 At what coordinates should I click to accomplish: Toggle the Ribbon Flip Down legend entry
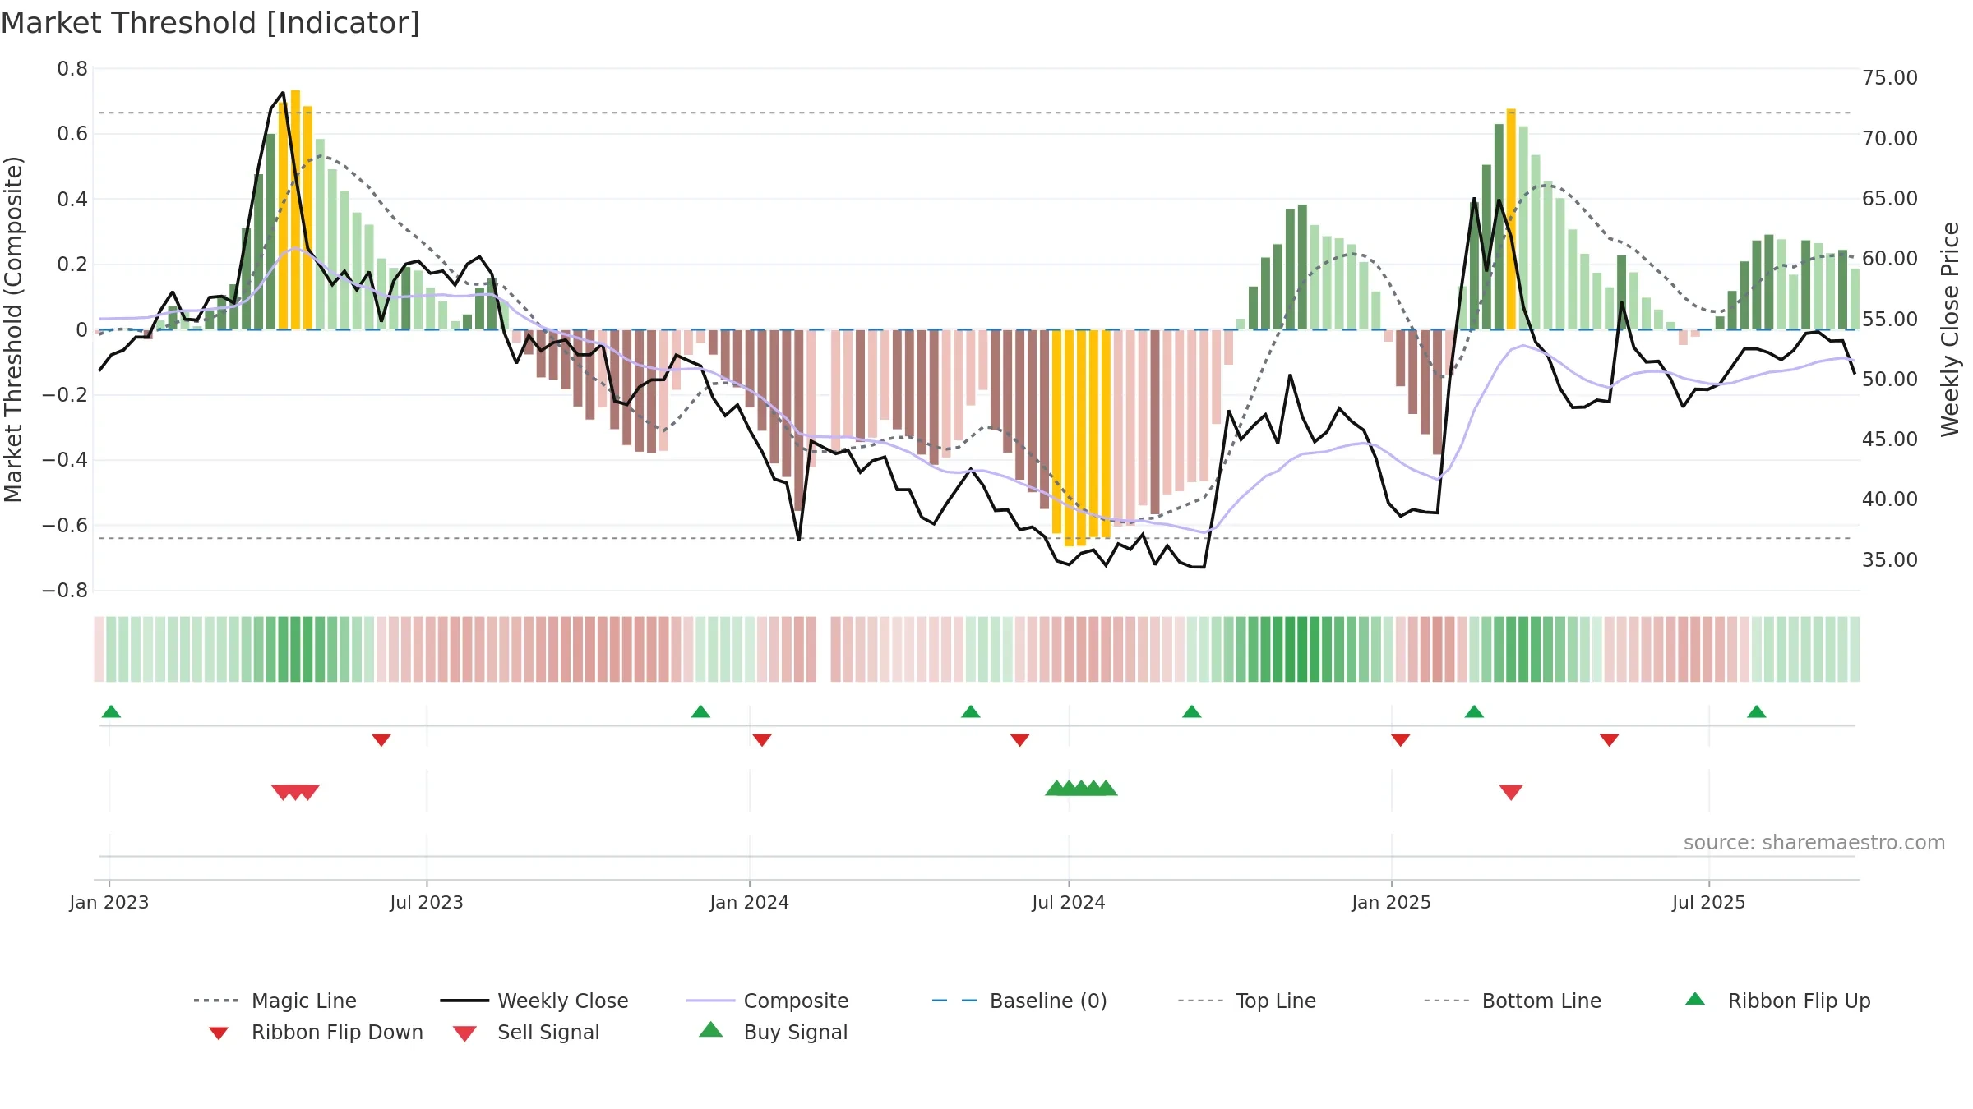[x=316, y=1032]
